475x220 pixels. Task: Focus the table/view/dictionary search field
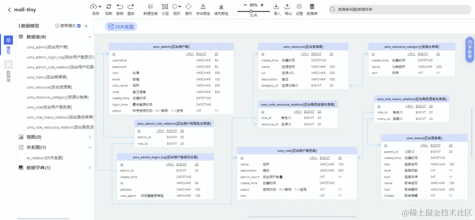(x=399, y=9)
